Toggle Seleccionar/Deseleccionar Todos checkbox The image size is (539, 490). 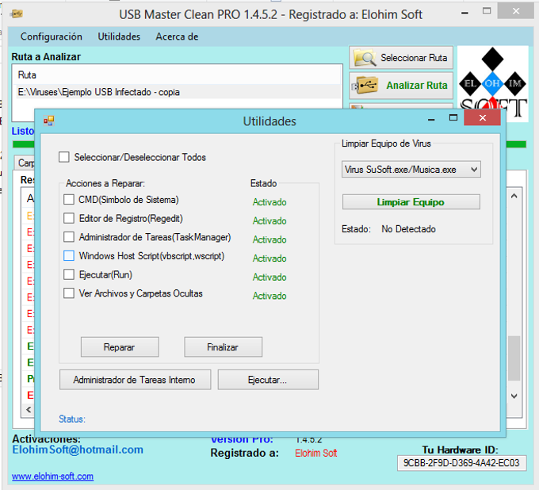click(64, 157)
